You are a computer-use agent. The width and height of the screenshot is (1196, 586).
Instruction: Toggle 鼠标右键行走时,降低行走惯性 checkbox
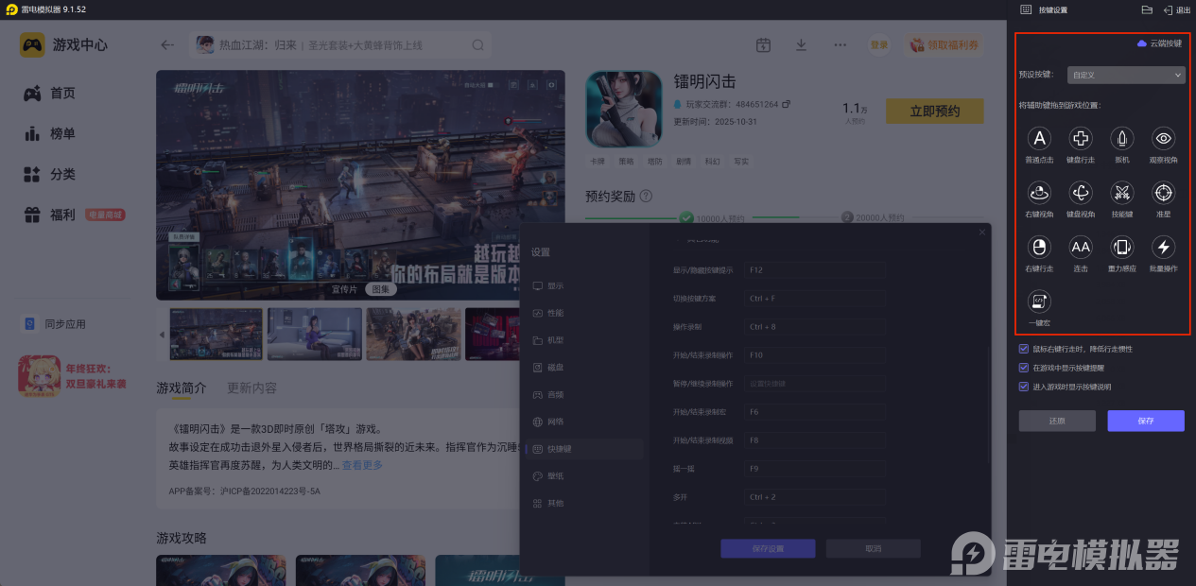tap(1024, 349)
